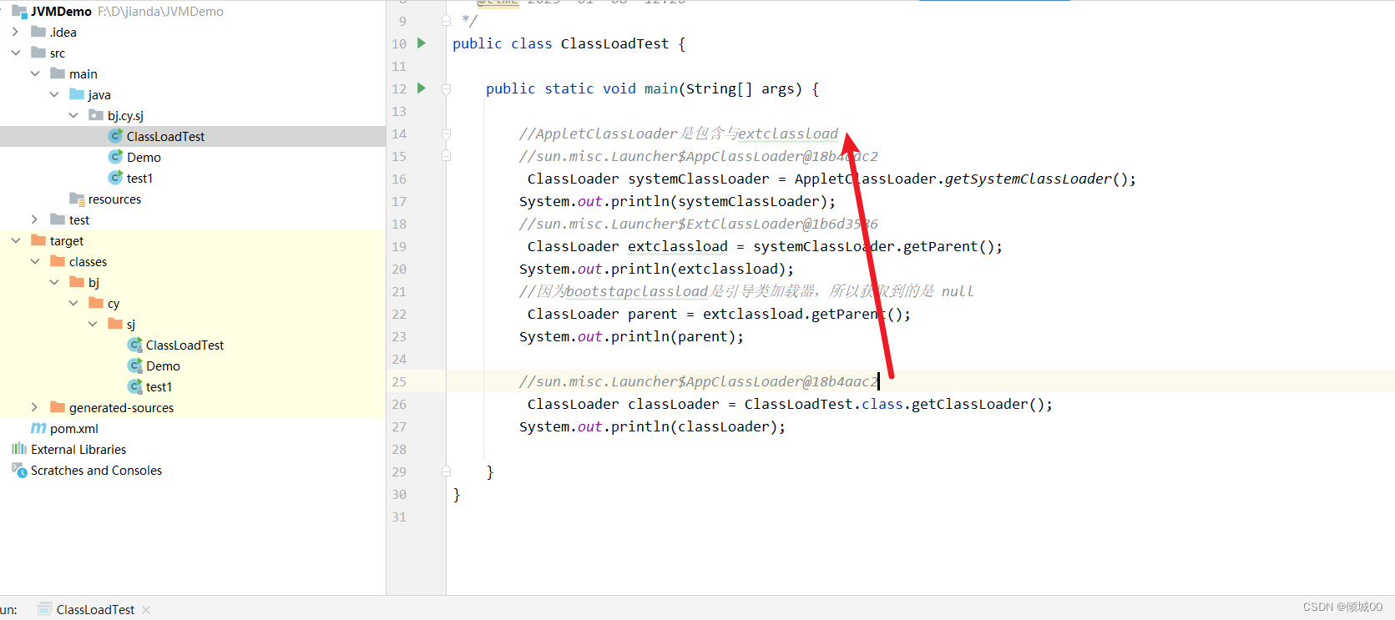Click the classes folder icon under target
Viewport: 1395px width, 620px height.
pos(58,261)
